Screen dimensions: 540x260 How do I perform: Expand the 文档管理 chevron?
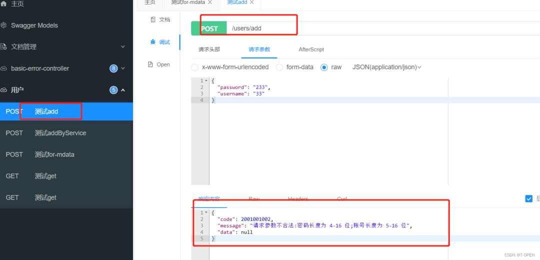coord(123,47)
